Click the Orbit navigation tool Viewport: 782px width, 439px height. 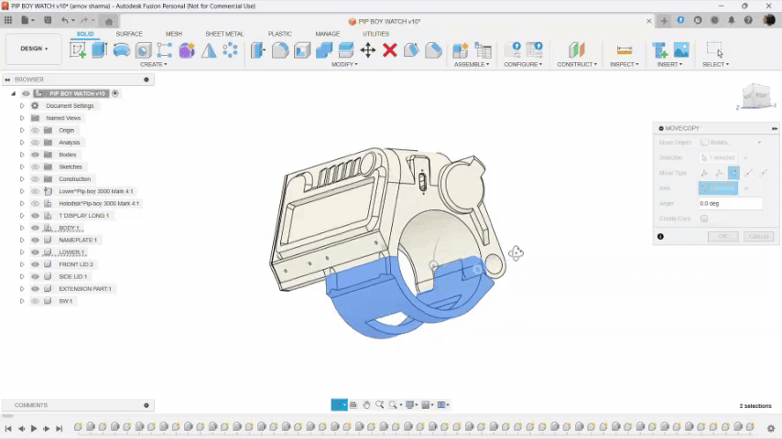click(339, 404)
